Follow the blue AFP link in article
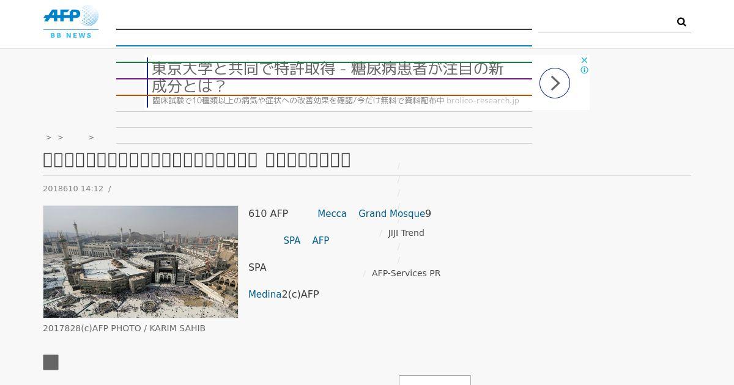Screen dimensions: 734x385 point(321,241)
